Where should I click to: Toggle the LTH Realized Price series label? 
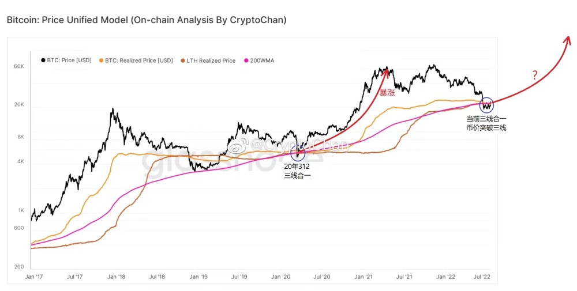click(x=211, y=61)
